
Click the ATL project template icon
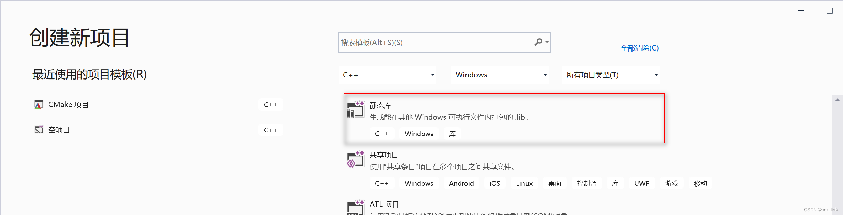click(x=355, y=207)
